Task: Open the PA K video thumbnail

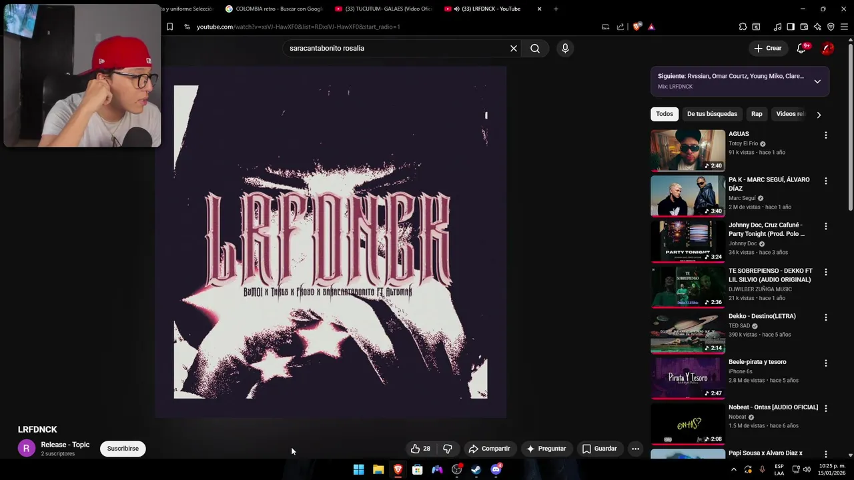Action: [688, 196]
